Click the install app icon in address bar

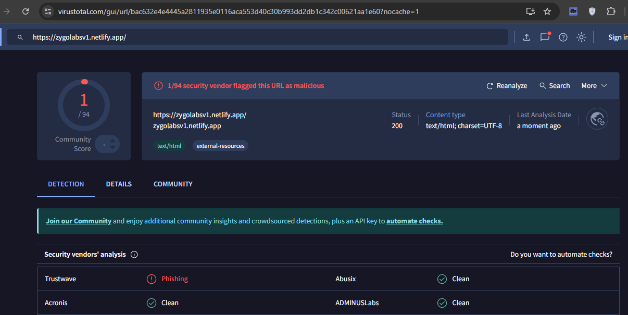coord(531,11)
